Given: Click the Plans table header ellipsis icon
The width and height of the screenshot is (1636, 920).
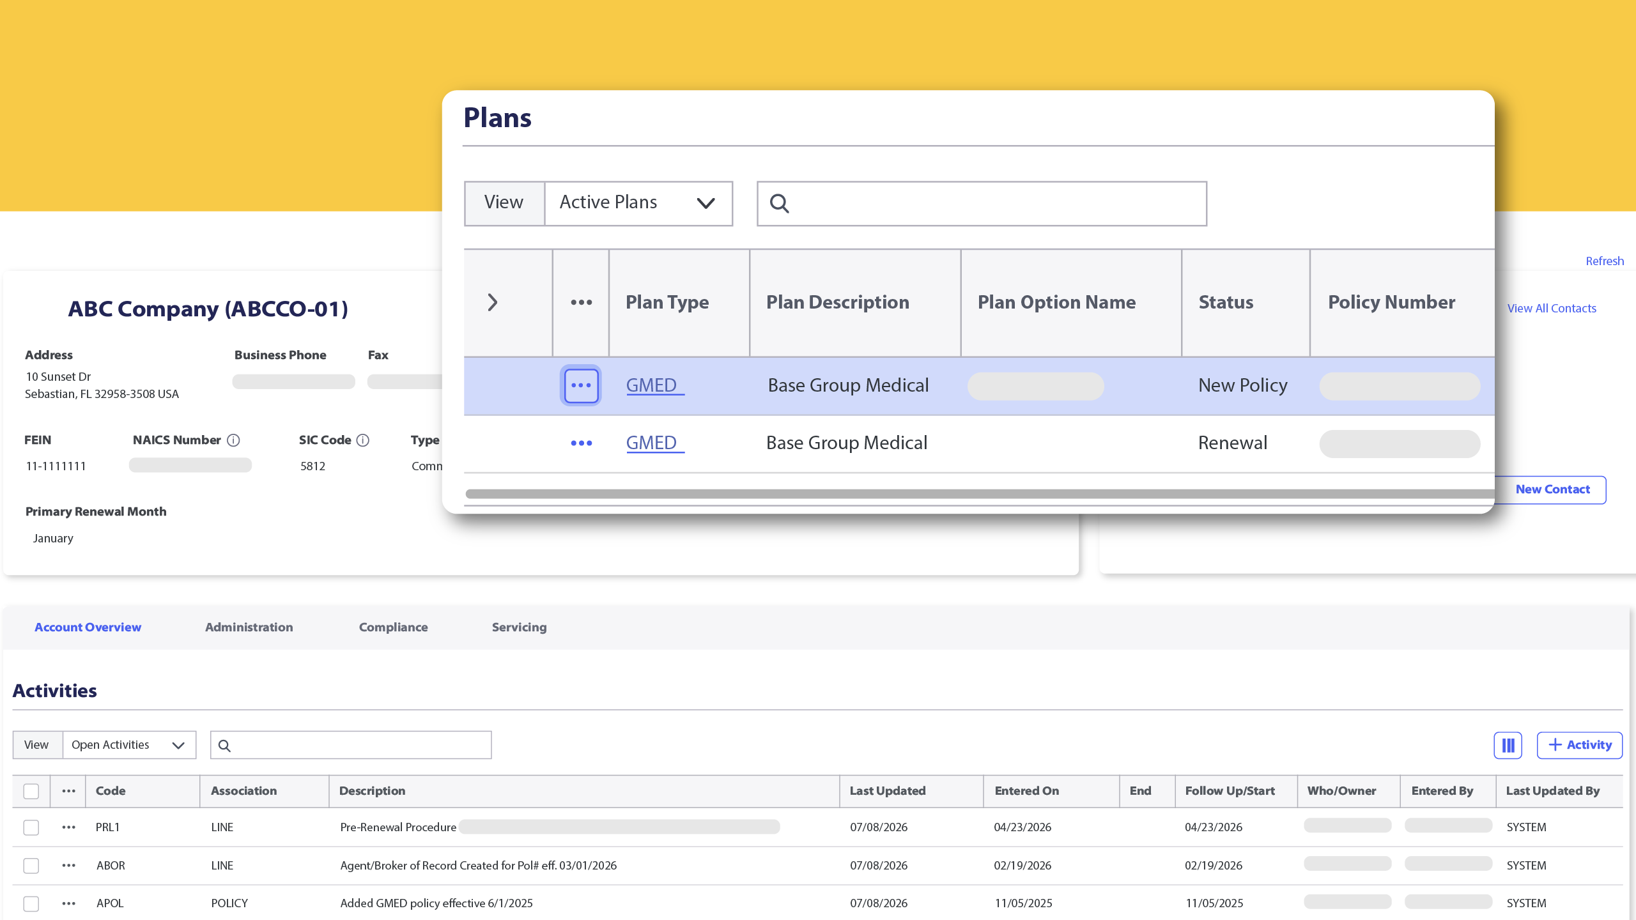Looking at the screenshot, I should 581,302.
